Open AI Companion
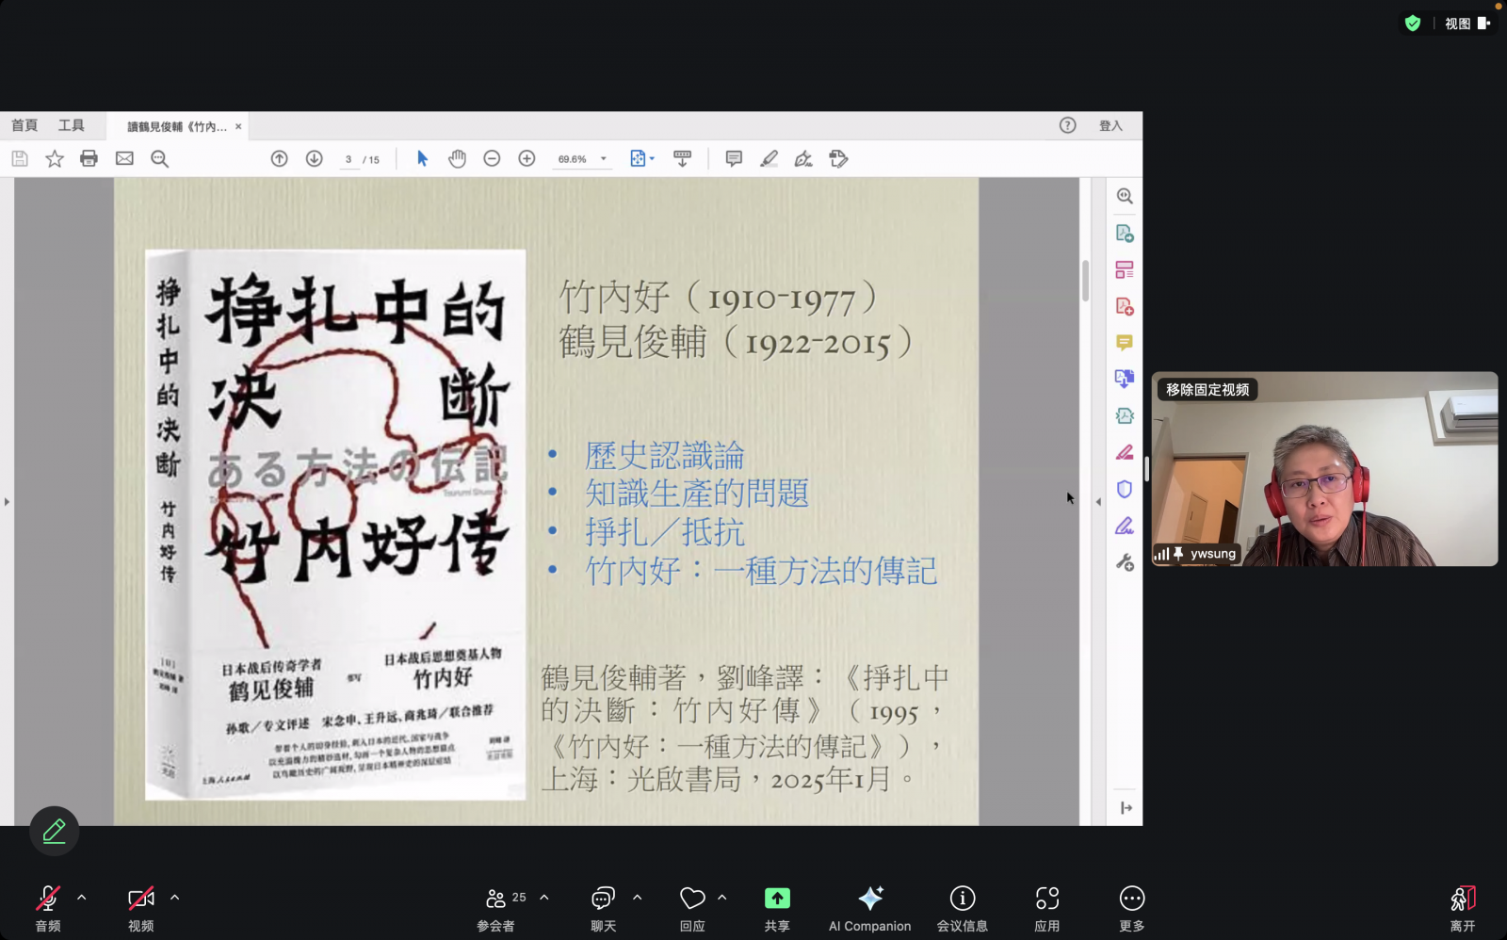Image resolution: width=1507 pixels, height=940 pixels. click(x=869, y=908)
